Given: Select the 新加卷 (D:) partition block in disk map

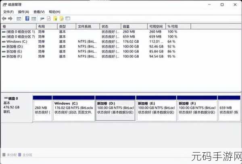Looking at the screenshot, I should [115, 108].
